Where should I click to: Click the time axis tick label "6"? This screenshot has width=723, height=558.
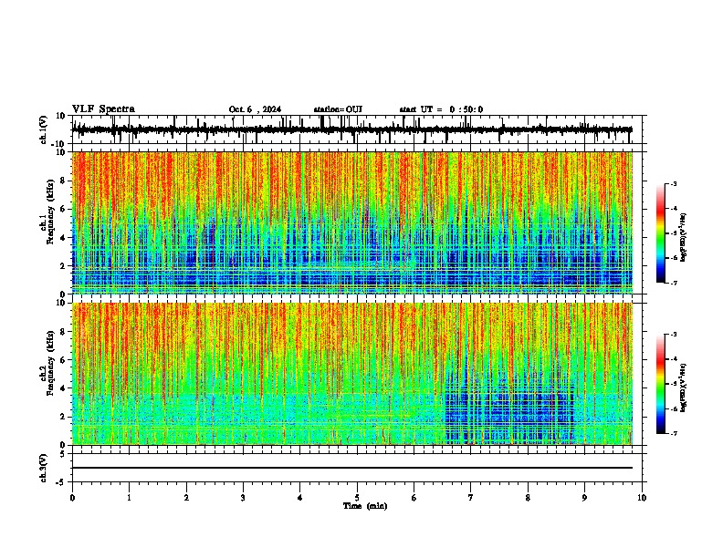(x=414, y=498)
